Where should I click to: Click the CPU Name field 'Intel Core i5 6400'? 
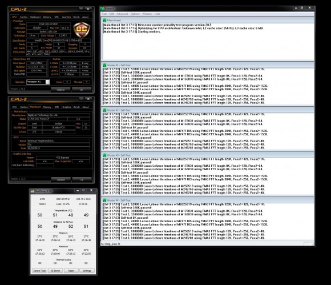pyautogui.click(x=49, y=24)
